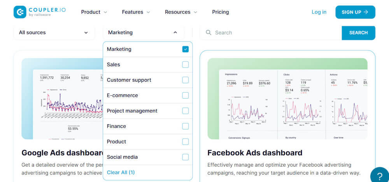The width and height of the screenshot is (389, 182).
Task: Tick the E-commerce checkbox
Action: [186, 95]
